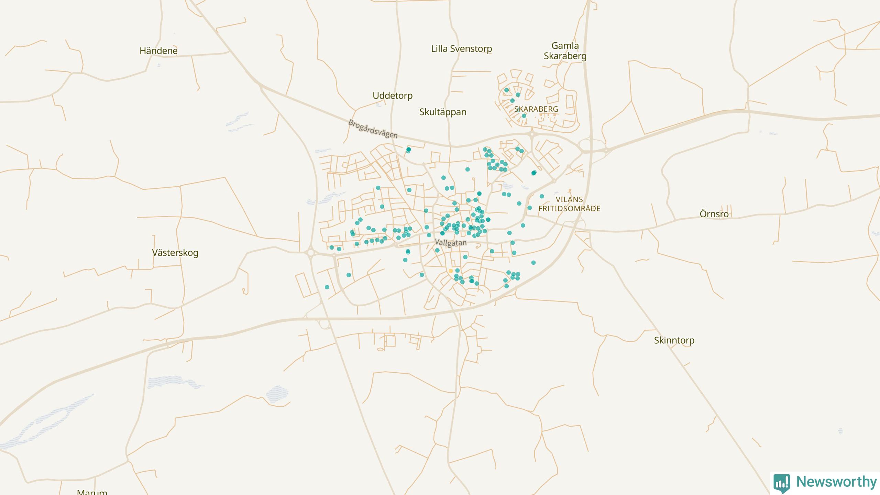Click the dark teal marker near Brogårdsvägen
This screenshot has height=495, width=880.
pyautogui.click(x=408, y=150)
